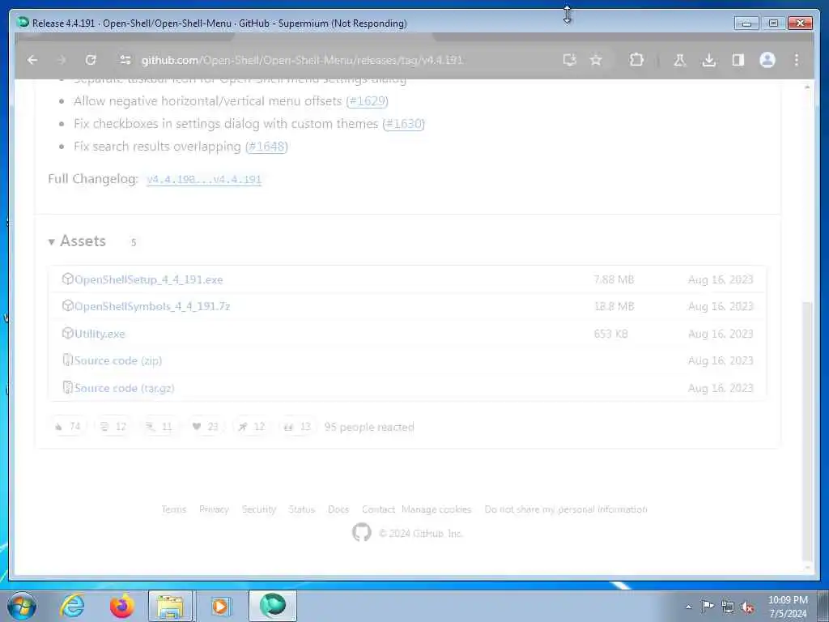
Task: Open the Terms footer link
Action: 174,509
